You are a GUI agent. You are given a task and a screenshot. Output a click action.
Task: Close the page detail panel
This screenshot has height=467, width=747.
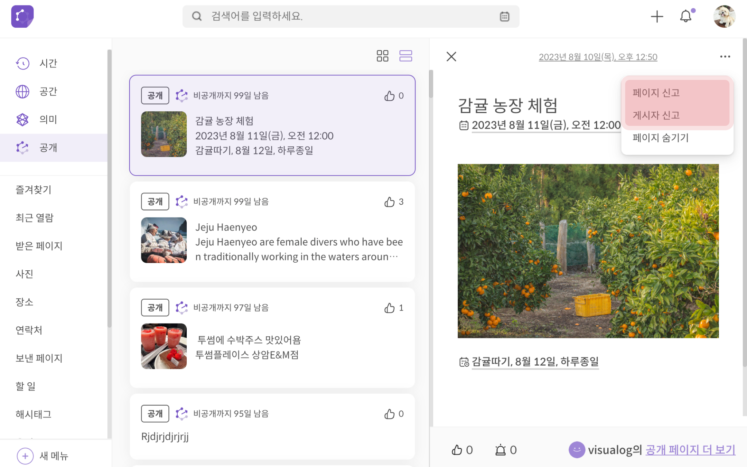coord(451,57)
